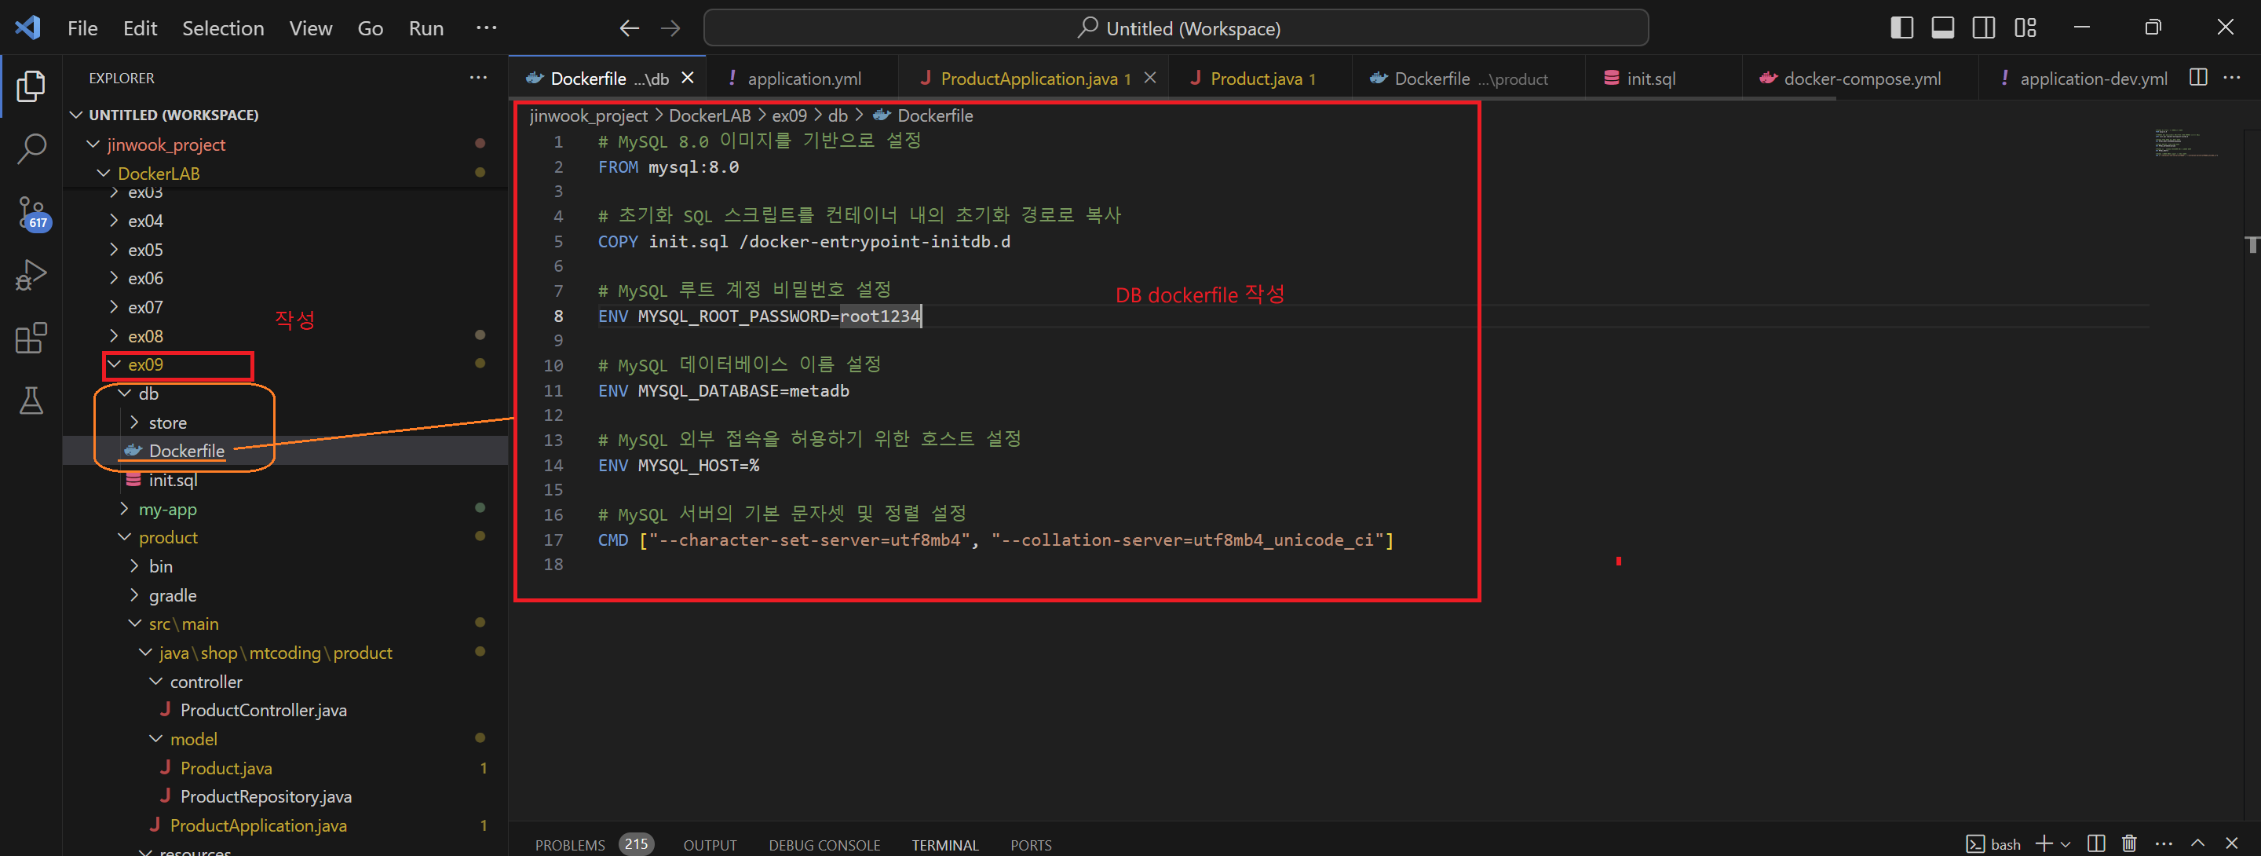Expand the store folder
Image resolution: width=2261 pixels, height=856 pixels.
click(x=166, y=423)
